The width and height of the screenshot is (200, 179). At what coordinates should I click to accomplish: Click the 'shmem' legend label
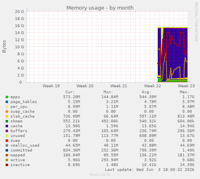tap(16, 121)
